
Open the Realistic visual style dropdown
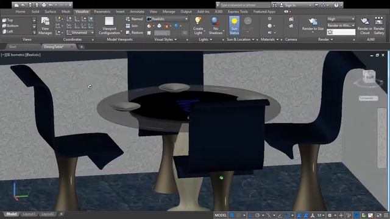[168, 19]
